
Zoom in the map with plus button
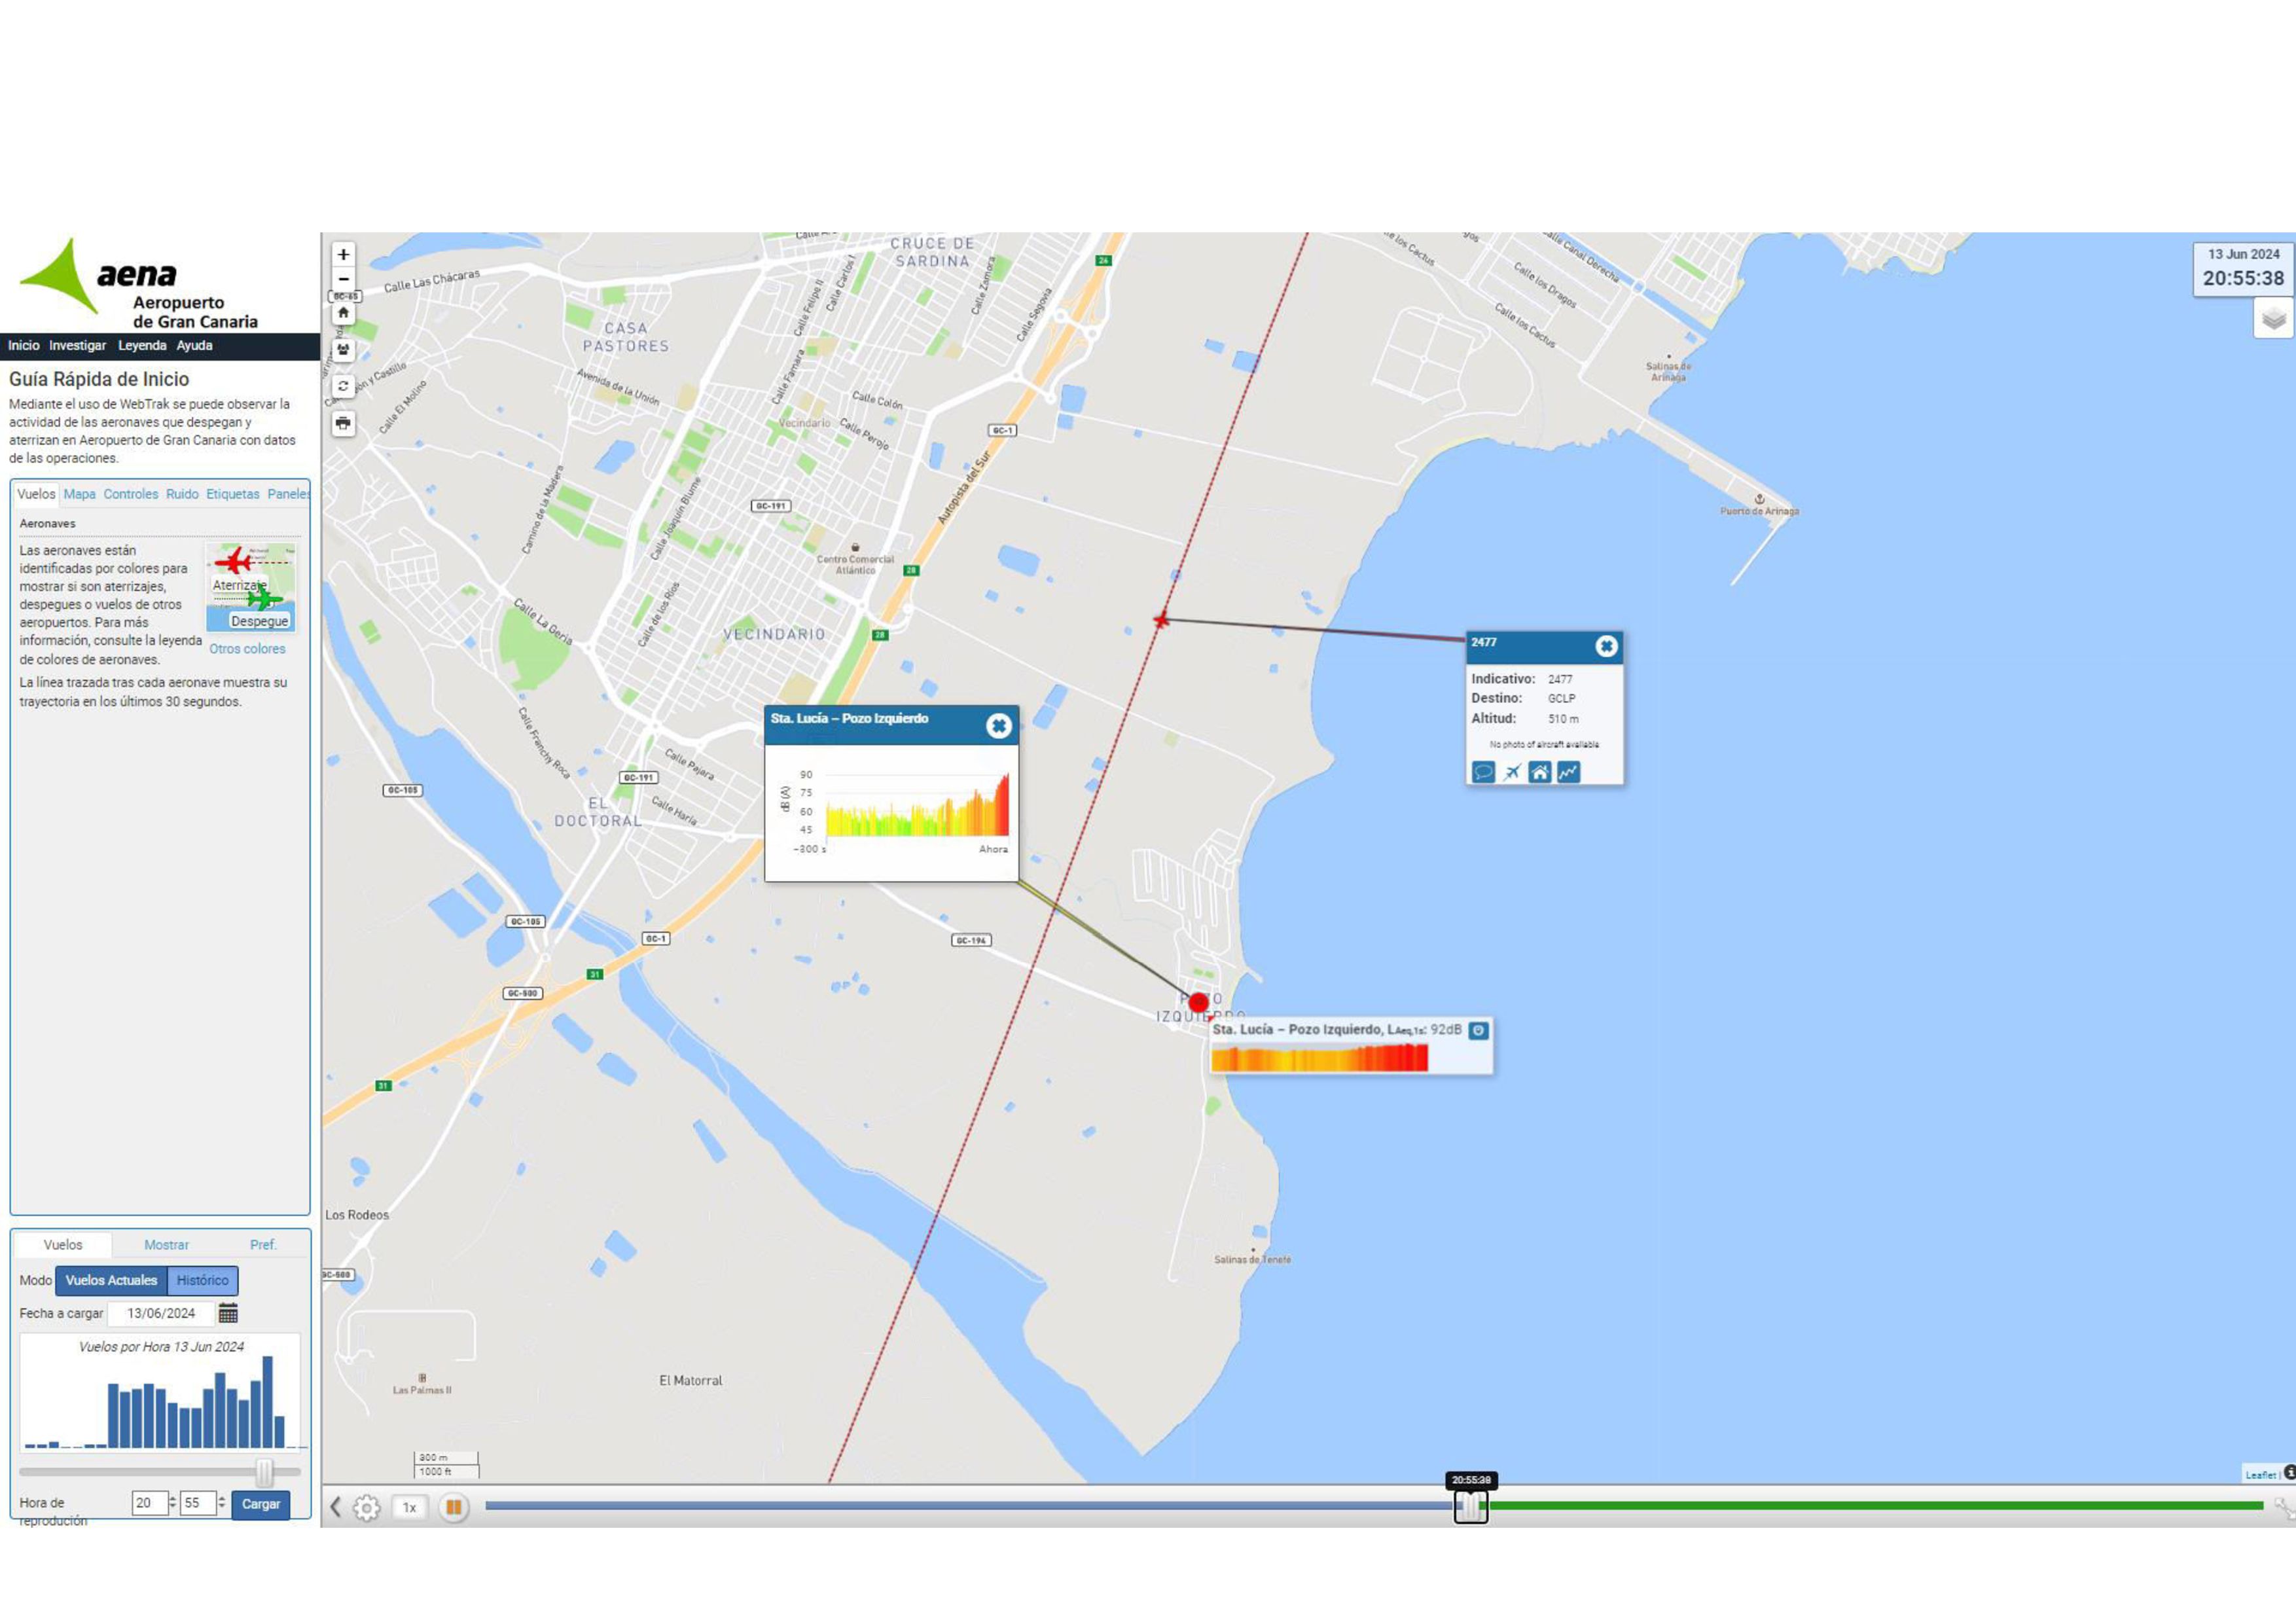[343, 255]
